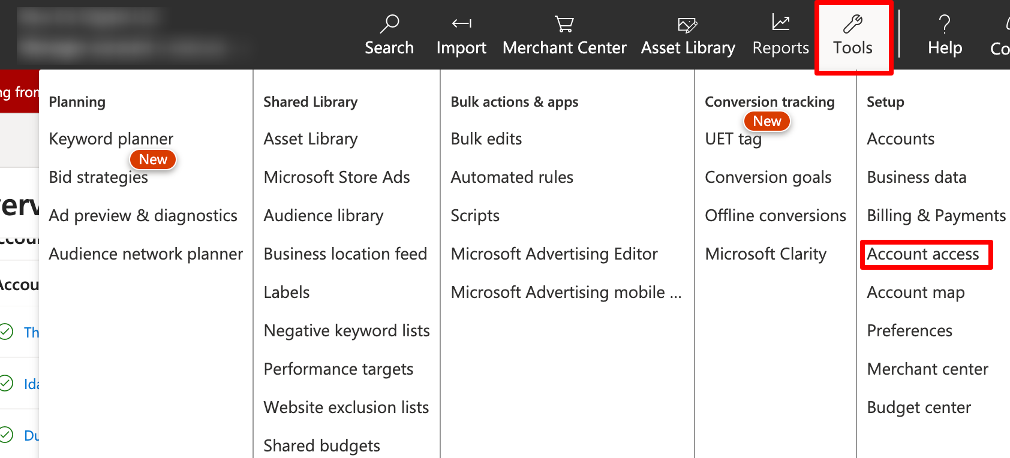1010x458 pixels.
Task: Open Website exclusion lists
Action: click(x=346, y=408)
